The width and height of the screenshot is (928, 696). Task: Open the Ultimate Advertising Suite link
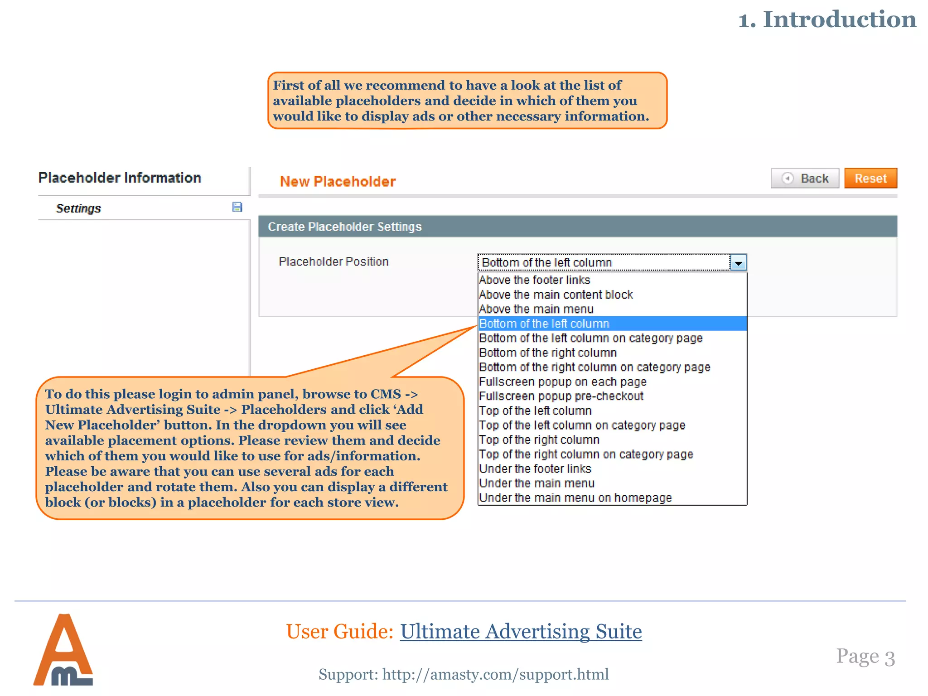coord(521,631)
